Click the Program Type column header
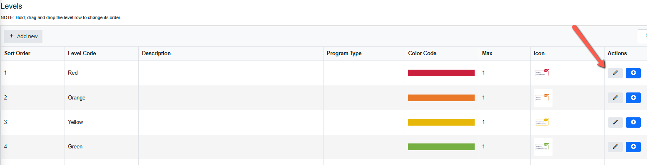 coord(344,53)
